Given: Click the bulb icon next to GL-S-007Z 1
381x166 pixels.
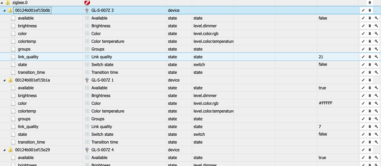Looking at the screenshot, I should point(87,80).
